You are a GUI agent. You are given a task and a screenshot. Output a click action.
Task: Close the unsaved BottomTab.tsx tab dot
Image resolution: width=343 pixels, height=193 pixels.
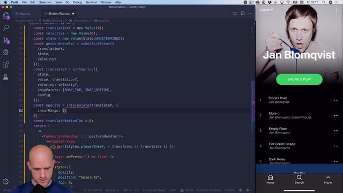(73, 13)
